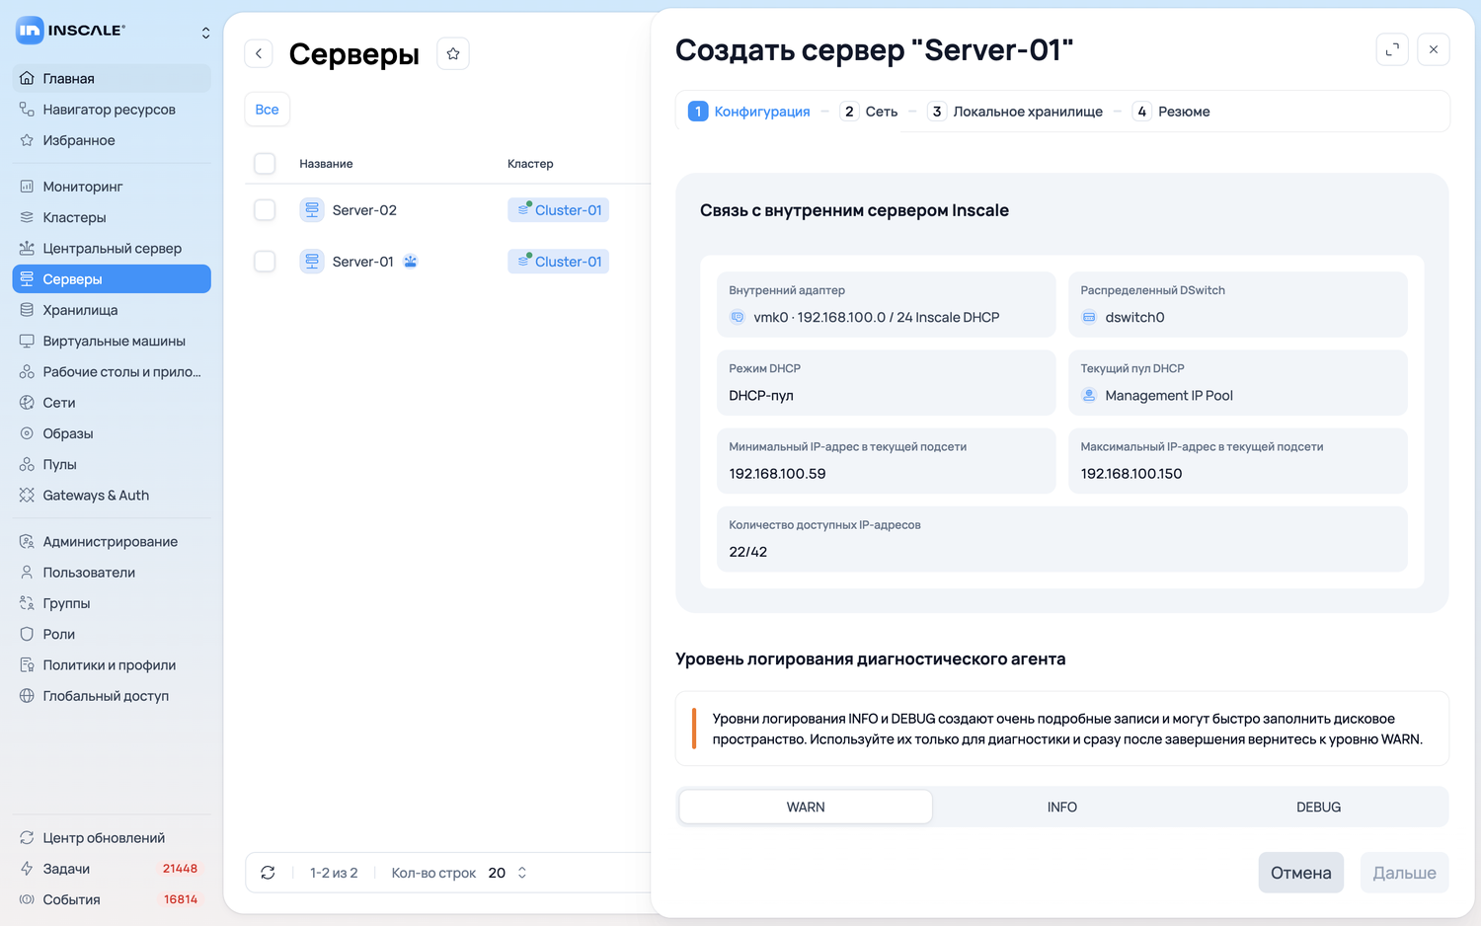Click the Inscale logo icon
Image resolution: width=1481 pixels, height=926 pixels.
pyautogui.click(x=30, y=31)
